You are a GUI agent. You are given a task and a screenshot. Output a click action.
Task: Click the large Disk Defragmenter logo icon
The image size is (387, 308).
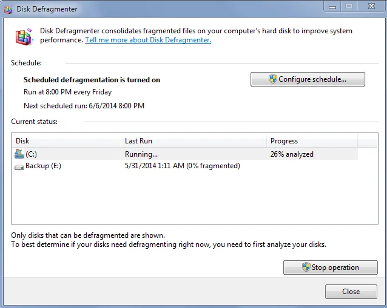click(24, 36)
